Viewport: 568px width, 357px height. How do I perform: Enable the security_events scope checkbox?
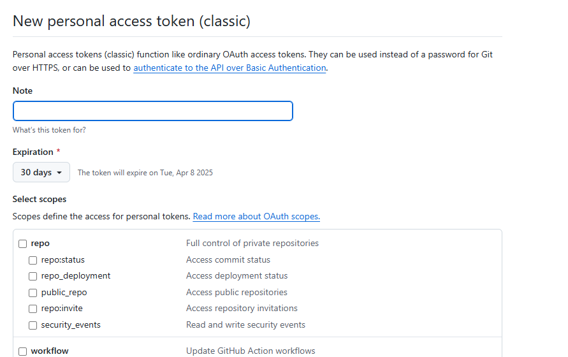tap(33, 325)
